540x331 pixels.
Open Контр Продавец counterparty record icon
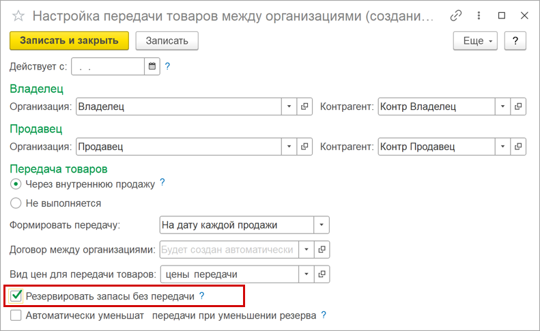tap(518, 146)
